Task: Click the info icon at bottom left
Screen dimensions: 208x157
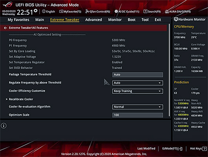Action: tap(4, 126)
